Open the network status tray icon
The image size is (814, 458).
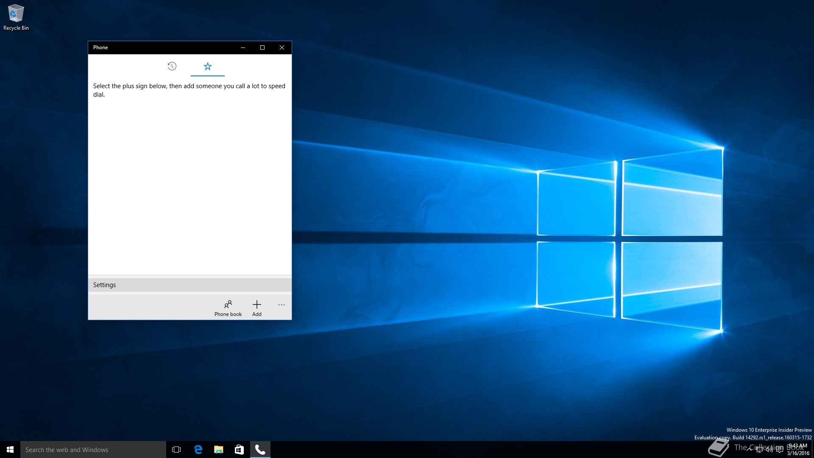(x=759, y=450)
